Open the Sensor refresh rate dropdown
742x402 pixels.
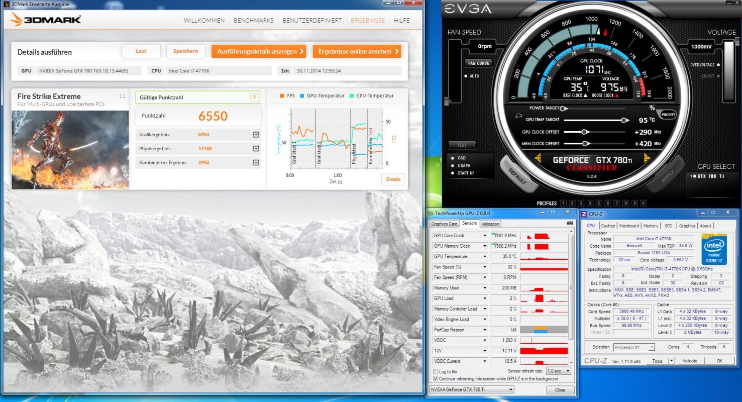559,371
